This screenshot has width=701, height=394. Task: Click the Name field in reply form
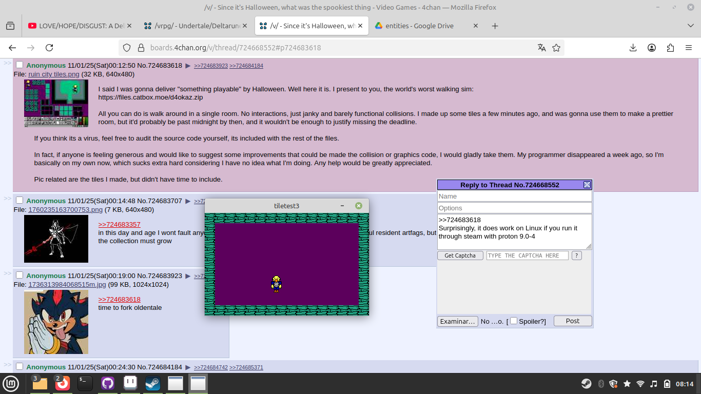pos(514,196)
